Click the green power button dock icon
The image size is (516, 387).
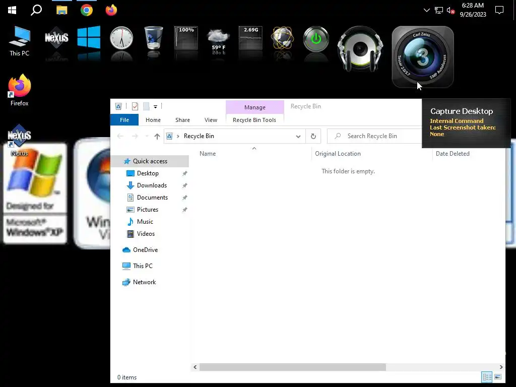coord(316,39)
